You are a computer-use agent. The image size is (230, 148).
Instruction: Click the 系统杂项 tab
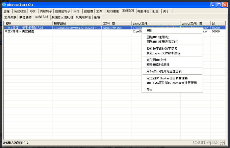tap(128, 11)
